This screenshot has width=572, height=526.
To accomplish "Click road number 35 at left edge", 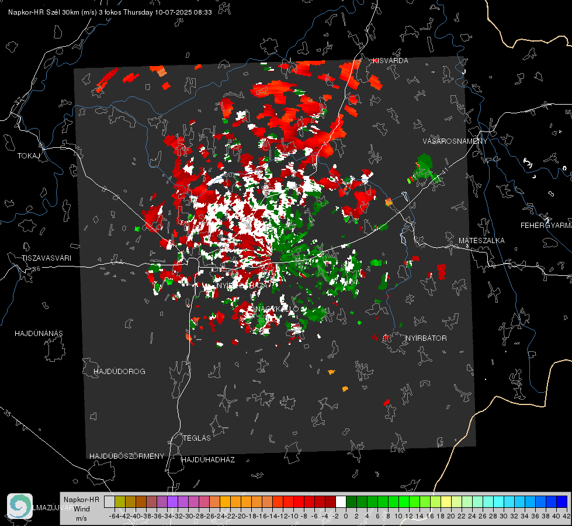I will click(8, 413).
